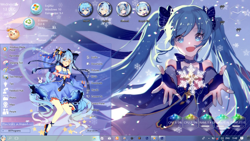Screen dimensions: 250x141
Task: Click the Shut down button
Action: (93, 131)
